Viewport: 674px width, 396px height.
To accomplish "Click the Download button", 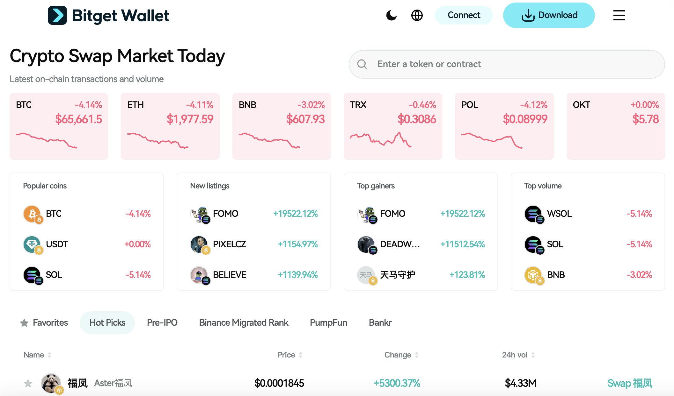I will (x=549, y=15).
